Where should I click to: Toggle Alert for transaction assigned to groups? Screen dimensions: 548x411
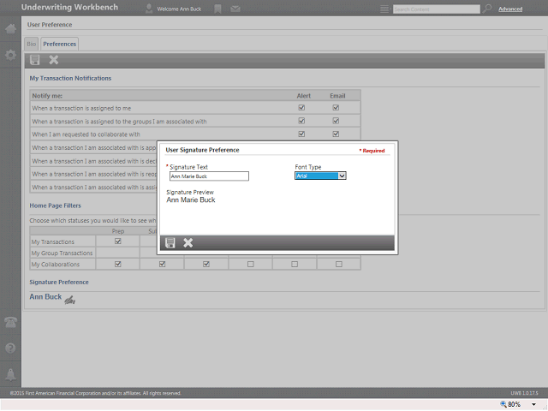pyautogui.click(x=301, y=121)
